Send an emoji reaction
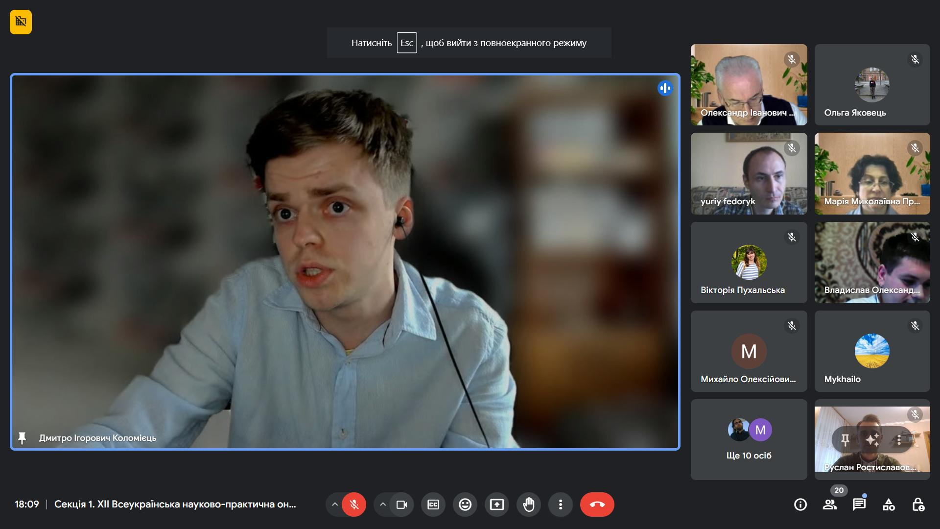This screenshot has width=940, height=529. pos(465,505)
